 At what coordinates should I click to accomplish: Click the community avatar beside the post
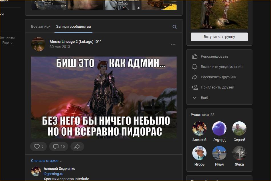(x=38, y=44)
